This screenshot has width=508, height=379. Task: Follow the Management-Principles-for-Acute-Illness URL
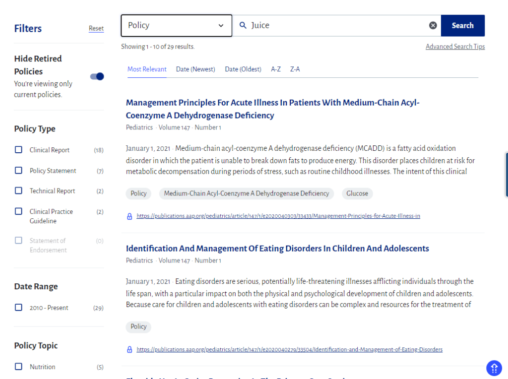pyautogui.click(x=278, y=216)
